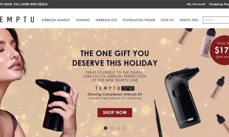The image size is (229, 137).
Task: Click the Shop Now button
Action: (115, 112)
